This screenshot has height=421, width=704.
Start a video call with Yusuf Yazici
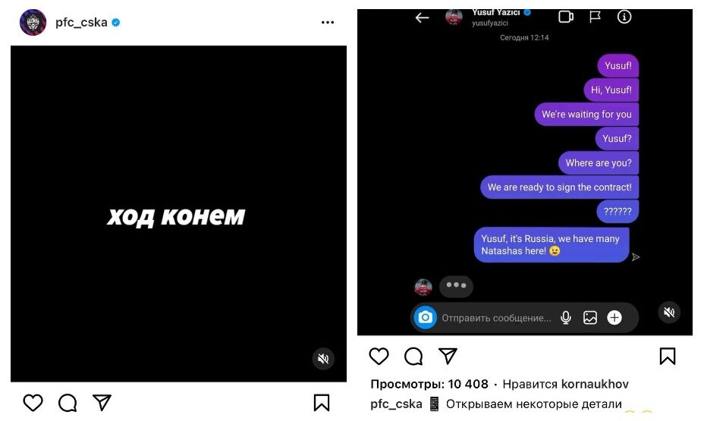click(x=566, y=17)
